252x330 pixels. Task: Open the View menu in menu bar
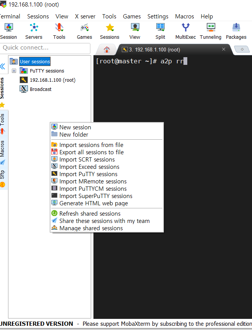(62, 16)
